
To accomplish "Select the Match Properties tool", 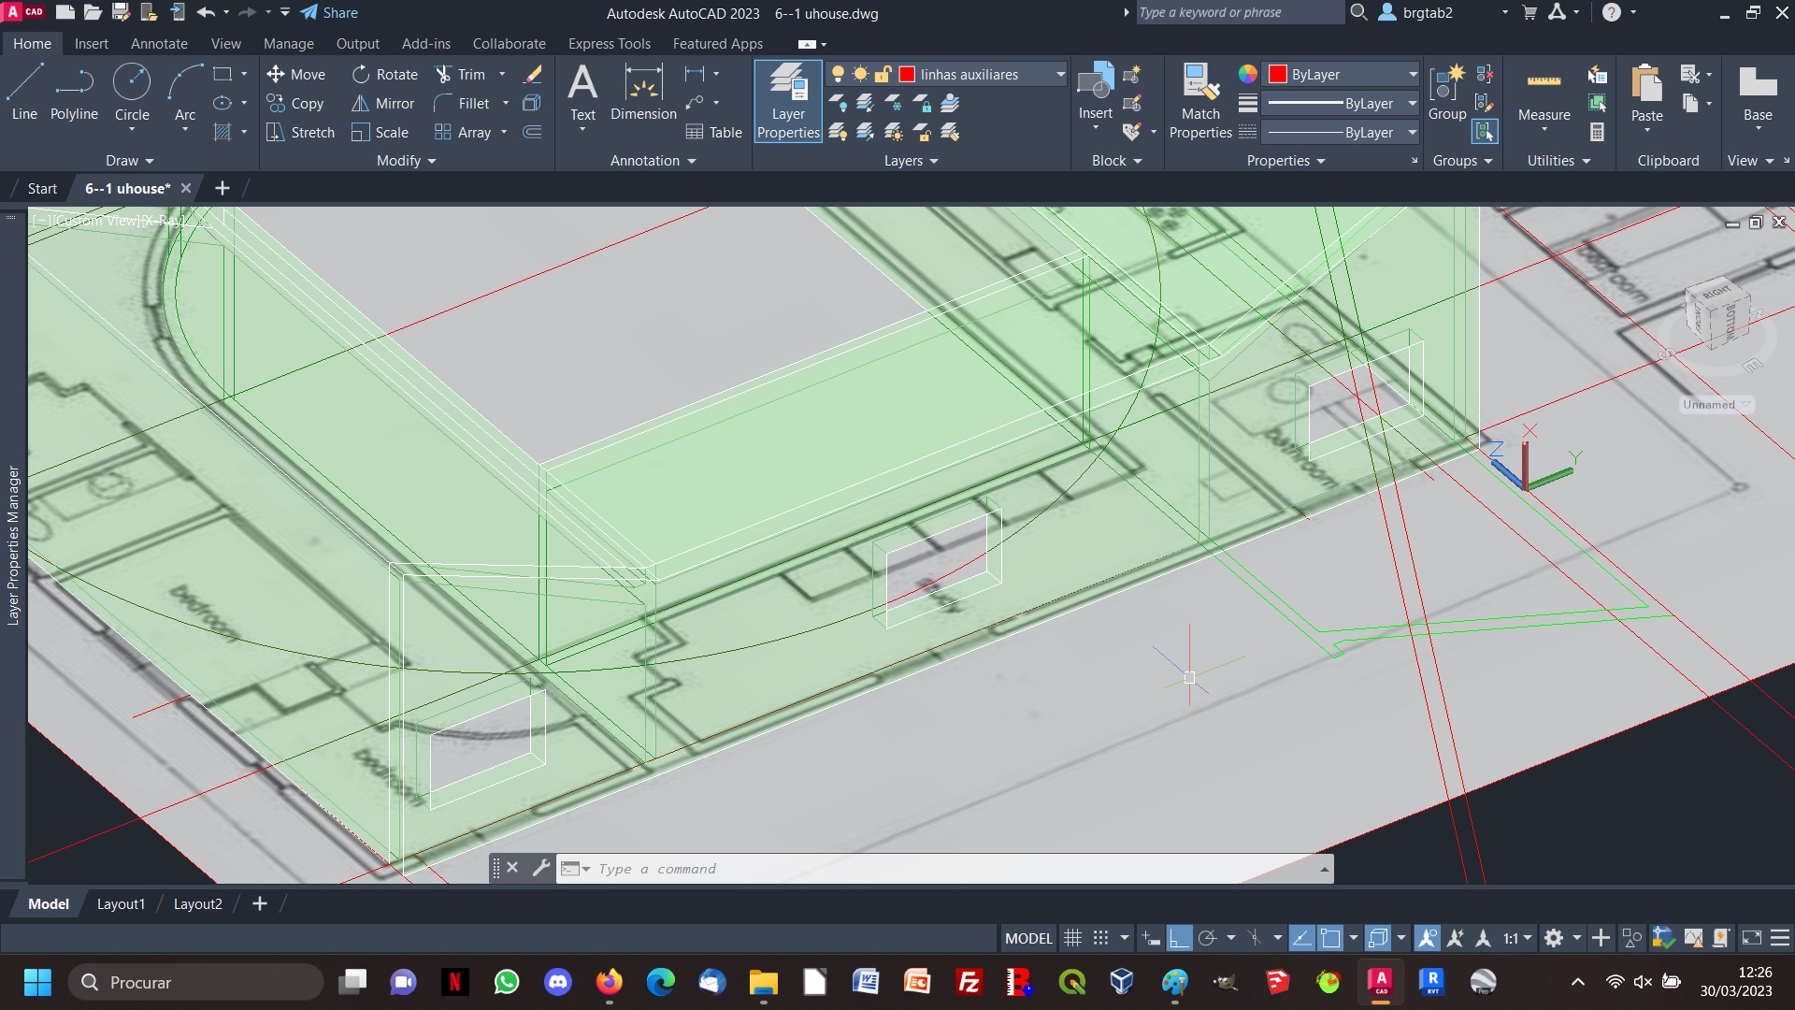I will pyautogui.click(x=1200, y=102).
